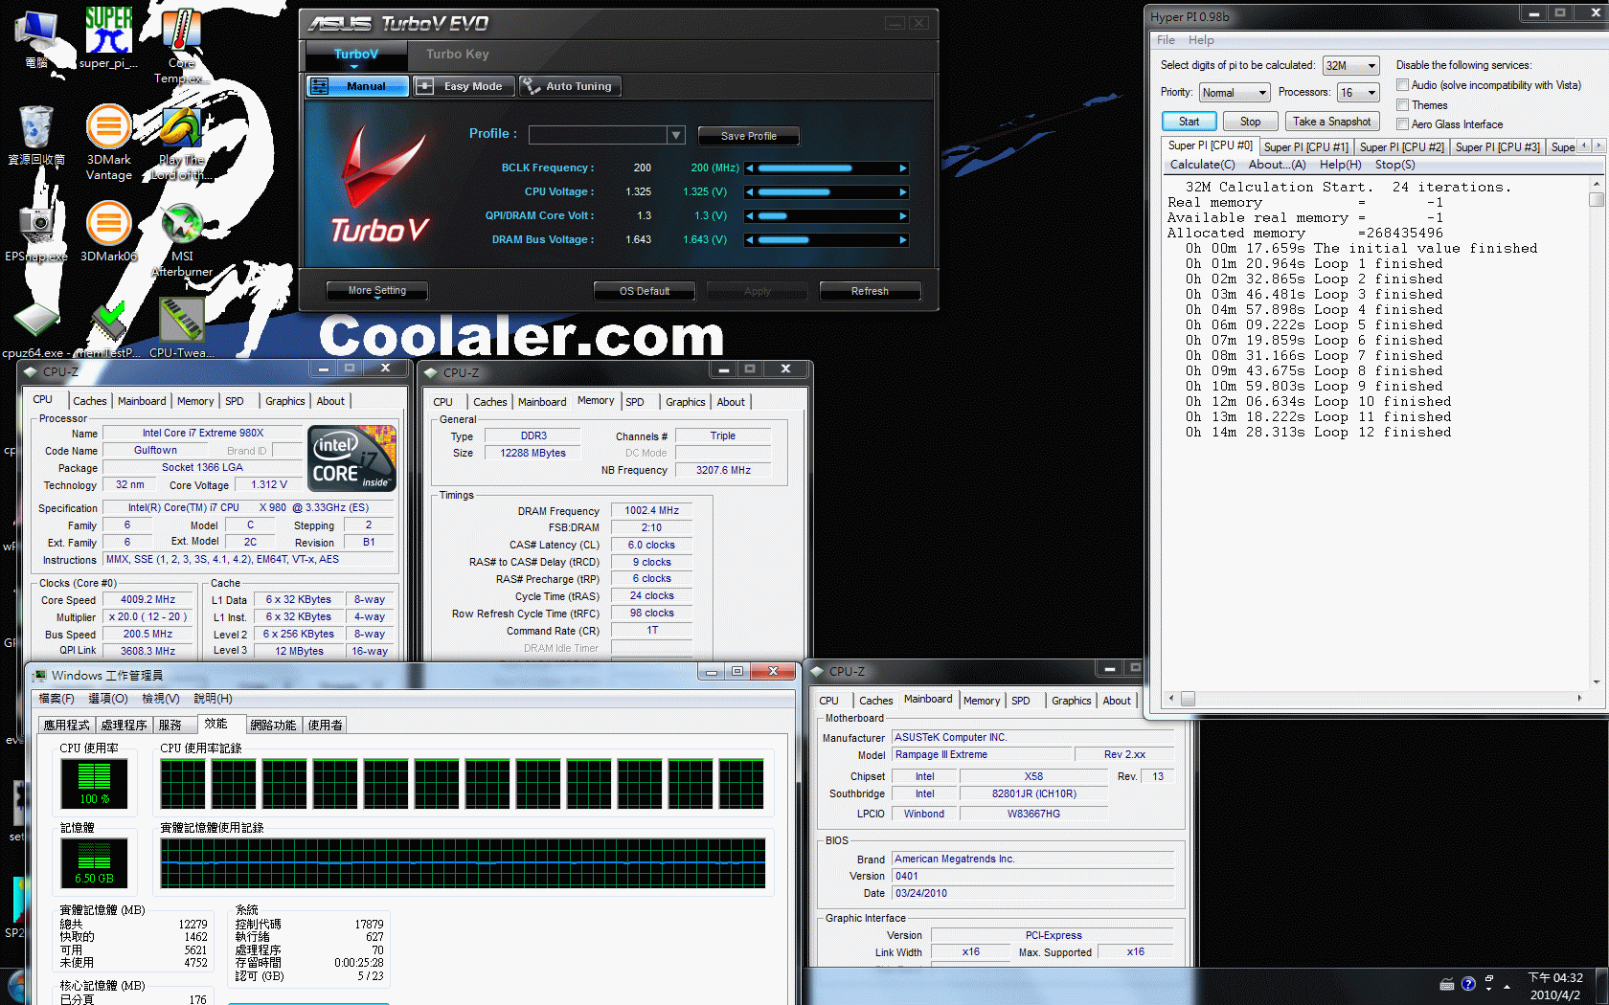Switch to the Turbo Key tab
Viewport: 1609px width, 1005px height.
[457, 55]
